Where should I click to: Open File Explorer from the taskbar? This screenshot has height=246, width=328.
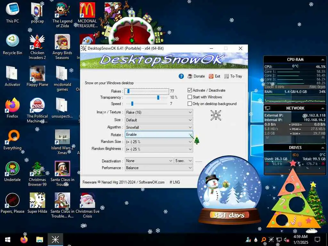[x=39, y=240]
